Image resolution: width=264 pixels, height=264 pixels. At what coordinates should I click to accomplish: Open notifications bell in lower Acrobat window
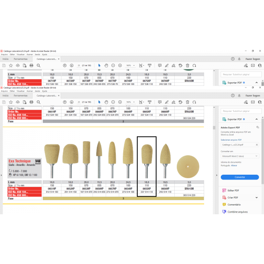click(239, 95)
